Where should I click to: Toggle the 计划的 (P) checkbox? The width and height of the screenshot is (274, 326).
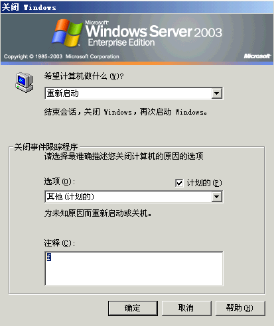click(x=179, y=183)
